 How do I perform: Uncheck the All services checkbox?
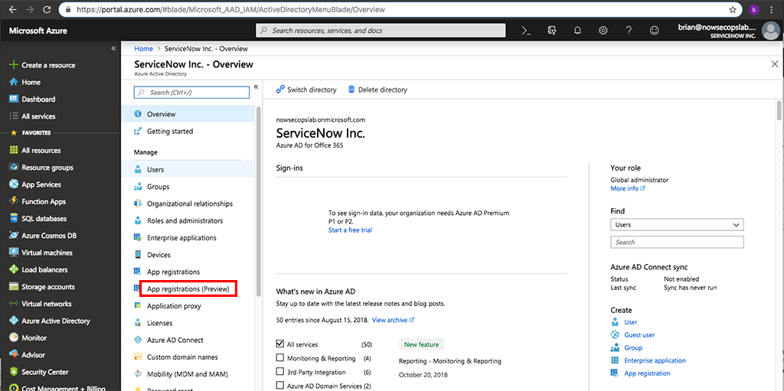(280, 344)
